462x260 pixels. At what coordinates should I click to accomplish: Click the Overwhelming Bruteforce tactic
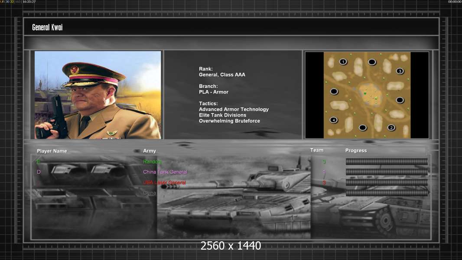(229, 121)
